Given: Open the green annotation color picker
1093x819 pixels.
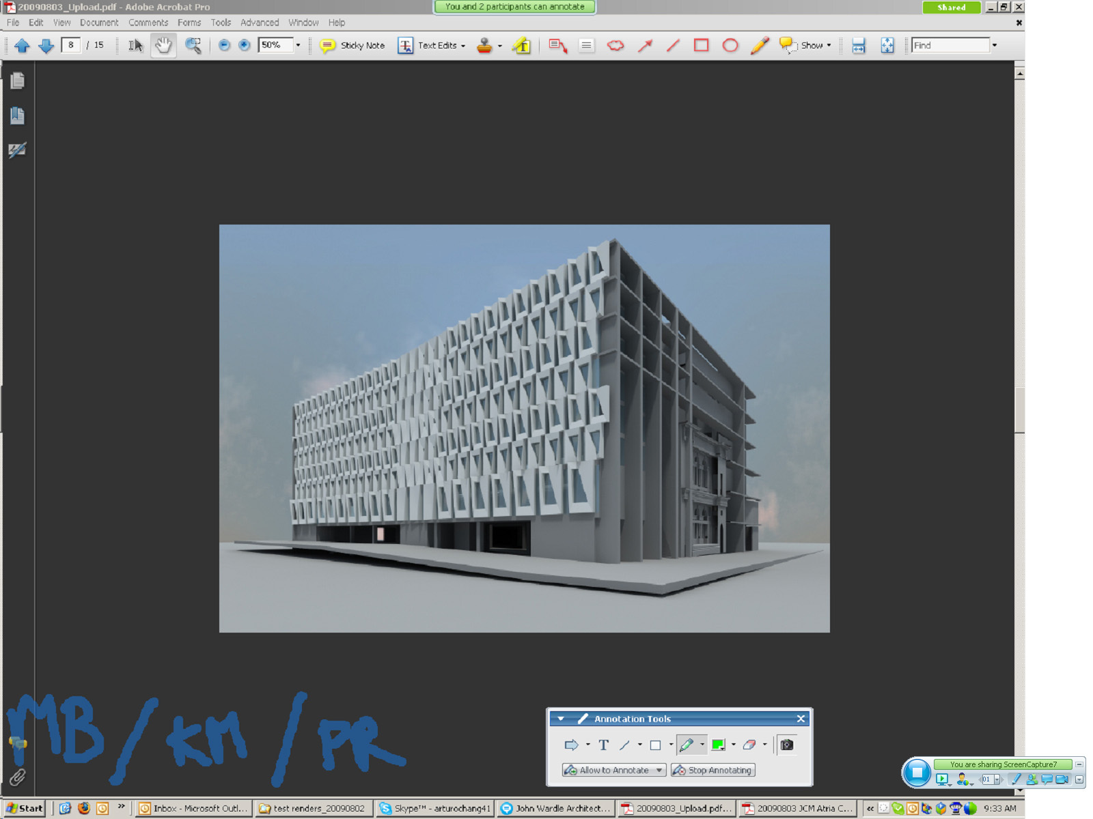Looking at the screenshot, I should pyautogui.click(x=718, y=745).
